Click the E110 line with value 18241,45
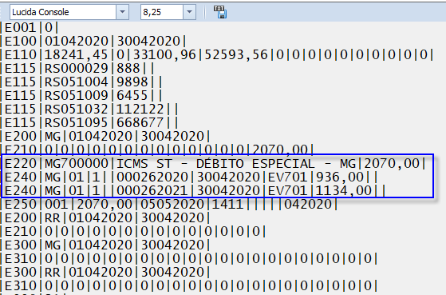This screenshot has width=446, height=295. pos(217,54)
